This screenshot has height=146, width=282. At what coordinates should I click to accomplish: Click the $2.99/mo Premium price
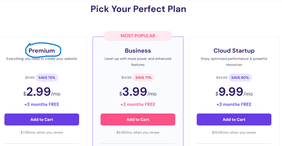(x=42, y=92)
